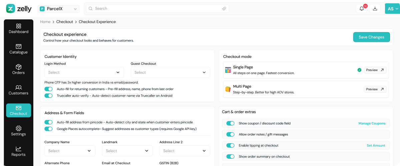Click Save Changes button

[371, 37]
